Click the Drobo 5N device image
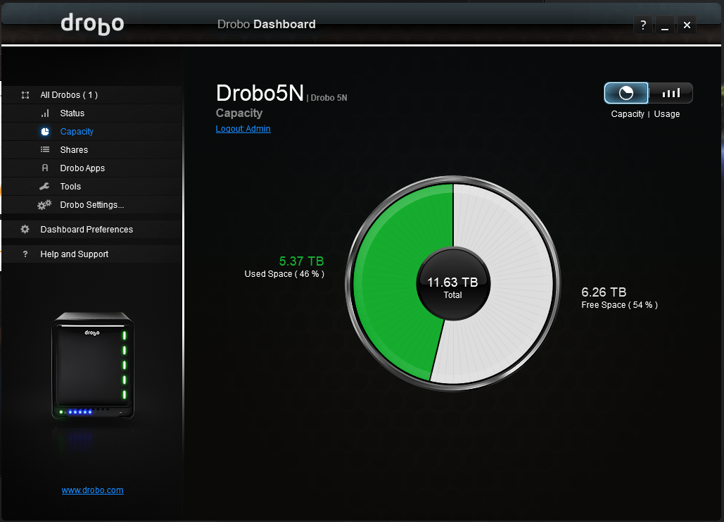The height and width of the screenshot is (522, 724). [x=92, y=366]
